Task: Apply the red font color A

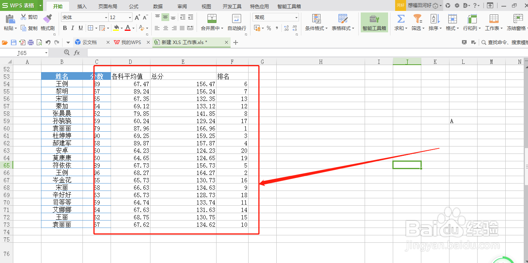Action: tap(127, 28)
